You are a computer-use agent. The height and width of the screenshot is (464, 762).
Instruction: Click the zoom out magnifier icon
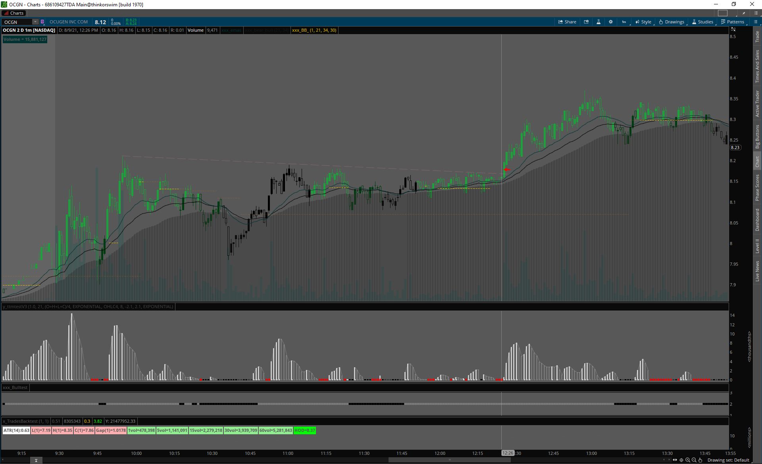coord(694,460)
